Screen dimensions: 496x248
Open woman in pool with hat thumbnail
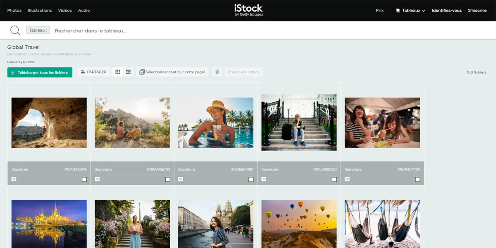tap(216, 123)
